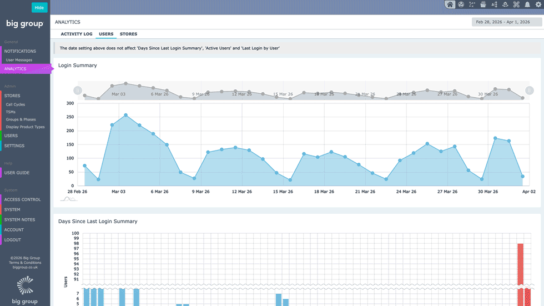Open the settings gear icon
Viewport: 544px width, 306px height.
pyautogui.click(x=538, y=4)
